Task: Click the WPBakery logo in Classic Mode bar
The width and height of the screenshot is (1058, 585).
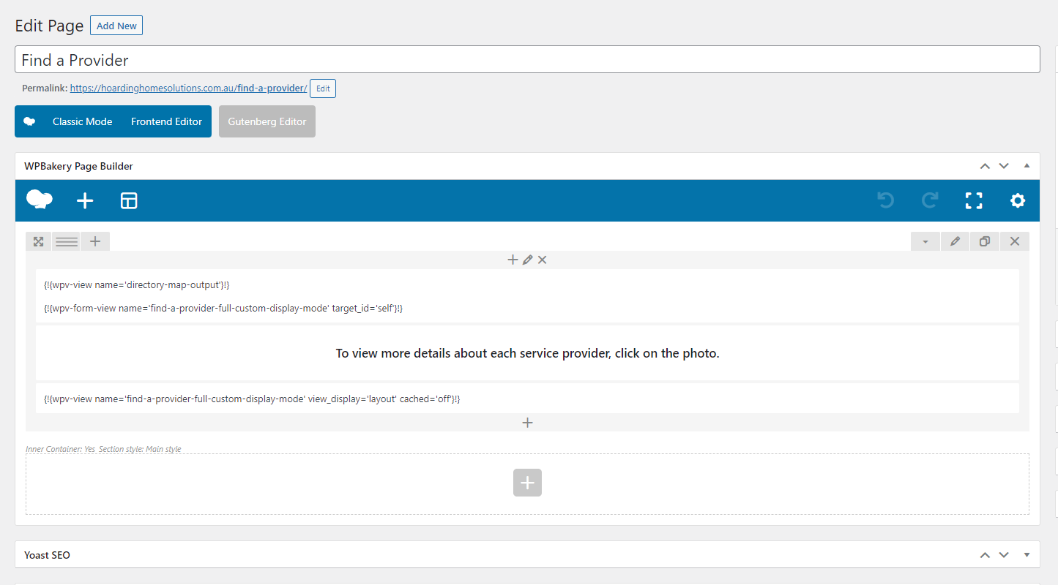Action: [x=29, y=121]
